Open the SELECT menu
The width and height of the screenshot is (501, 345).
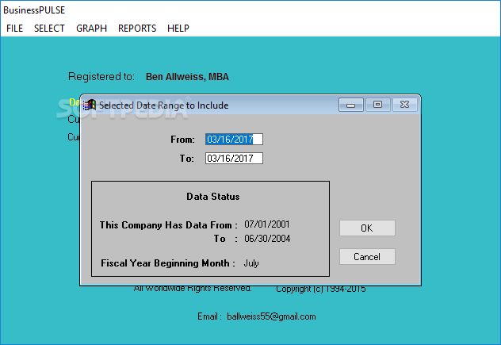(49, 29)
